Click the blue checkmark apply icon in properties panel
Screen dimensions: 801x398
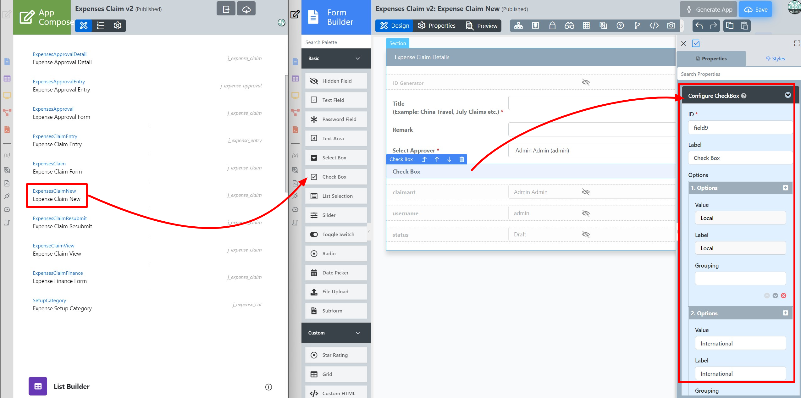click(x=696, y=43)
